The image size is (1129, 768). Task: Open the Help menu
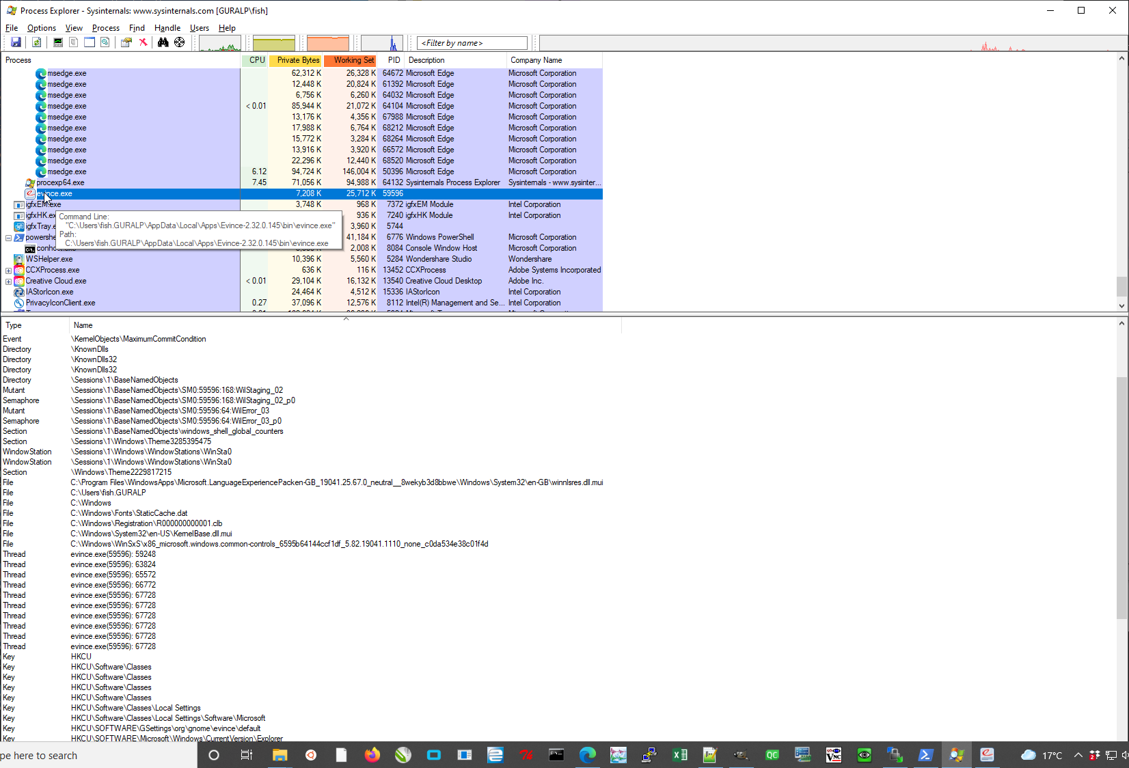[x=227, y=28]
